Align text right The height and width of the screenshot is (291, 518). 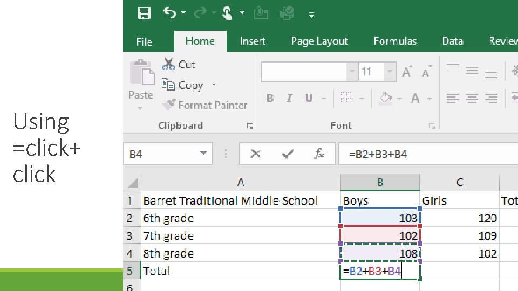[491, 98]
